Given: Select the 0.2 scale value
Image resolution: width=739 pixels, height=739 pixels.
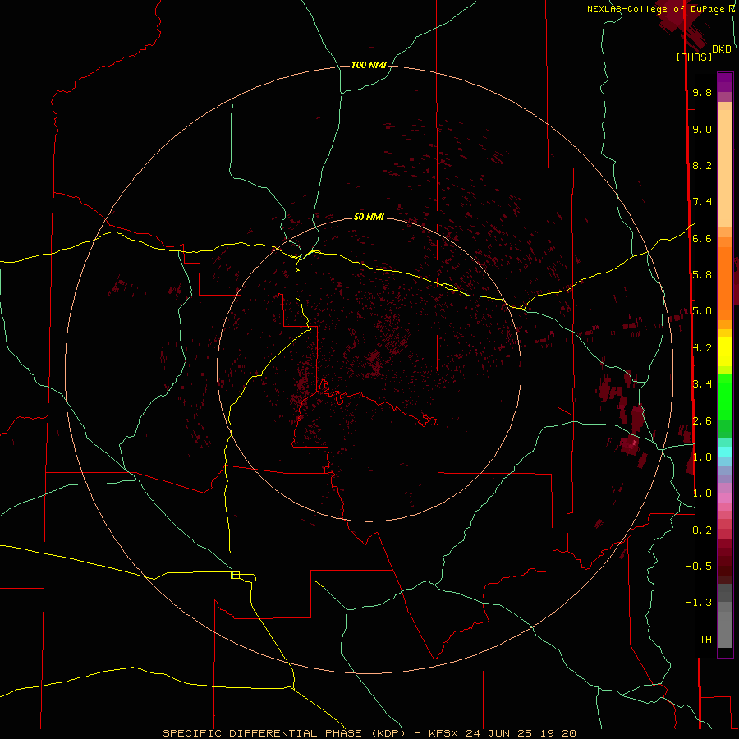Looking at the screenshot, I should (x=702, y=530).
